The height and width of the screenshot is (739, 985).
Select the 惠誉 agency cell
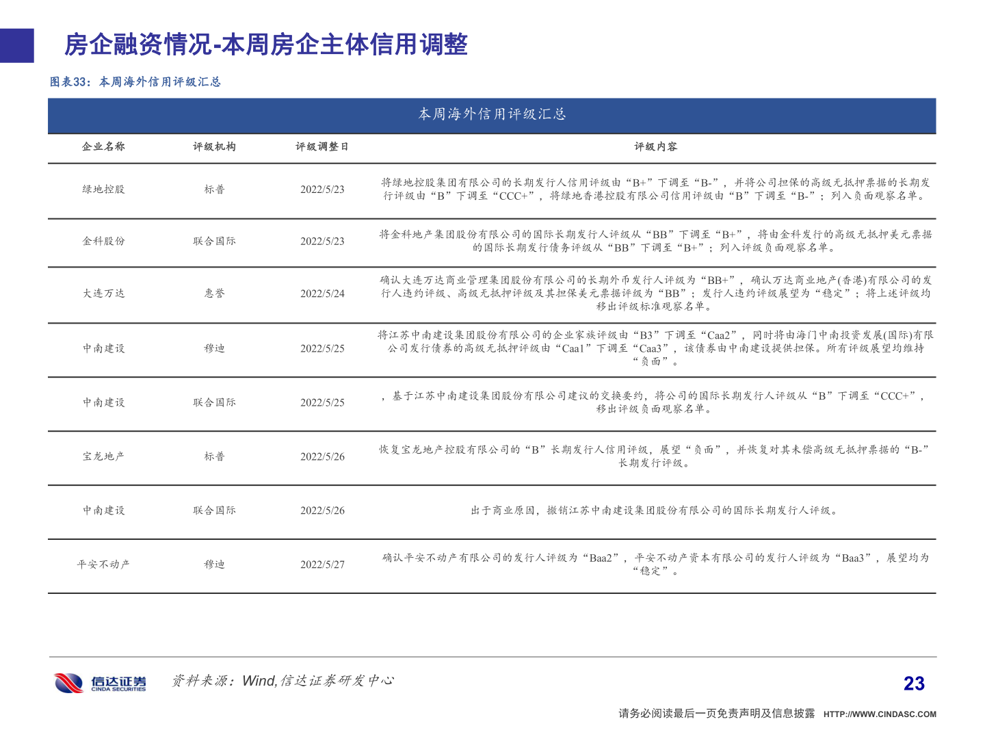point(214,294)
